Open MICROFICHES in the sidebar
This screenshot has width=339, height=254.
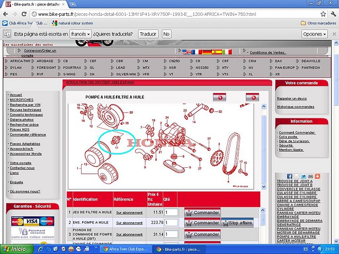(22, 100)
